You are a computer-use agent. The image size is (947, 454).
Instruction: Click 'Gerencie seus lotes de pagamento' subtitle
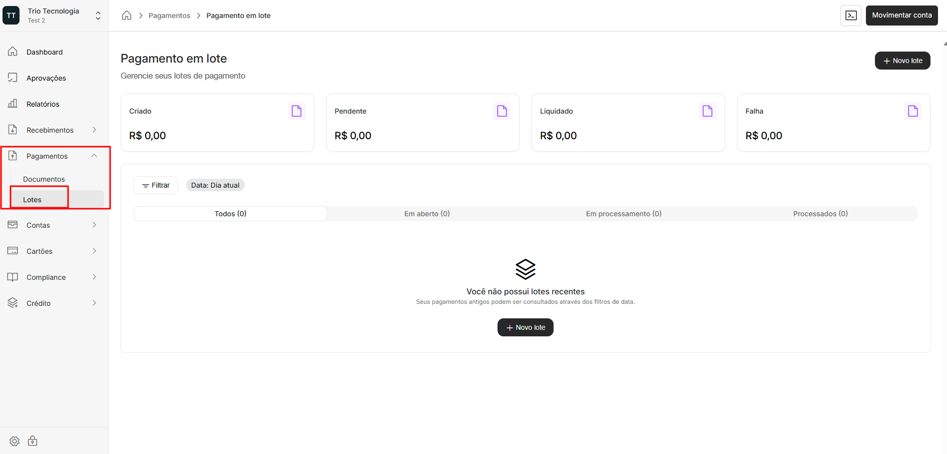(183, 76)
